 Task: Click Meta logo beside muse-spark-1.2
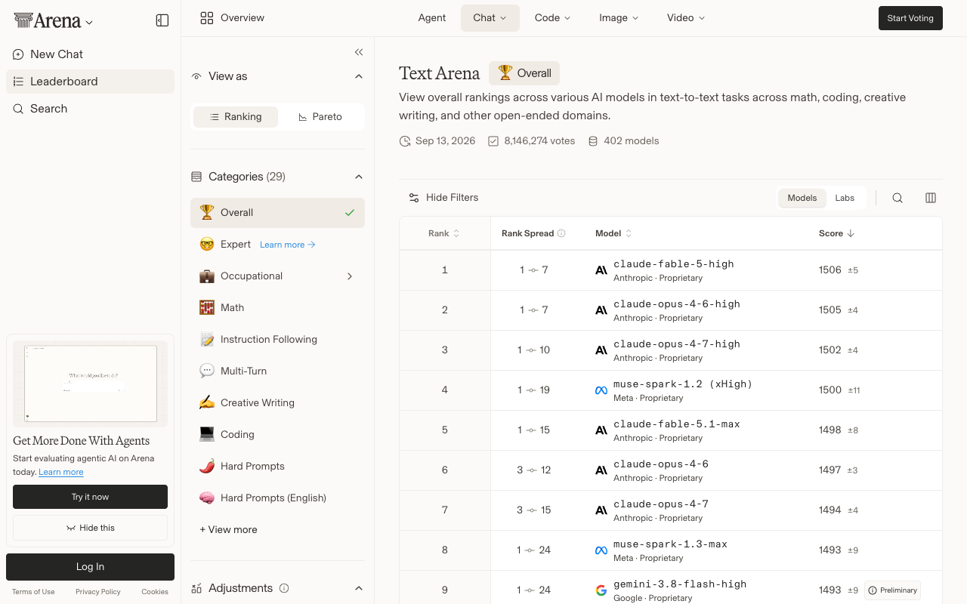601,390
